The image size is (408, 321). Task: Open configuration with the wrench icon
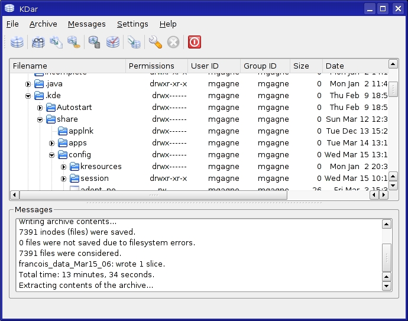[155, 42]
